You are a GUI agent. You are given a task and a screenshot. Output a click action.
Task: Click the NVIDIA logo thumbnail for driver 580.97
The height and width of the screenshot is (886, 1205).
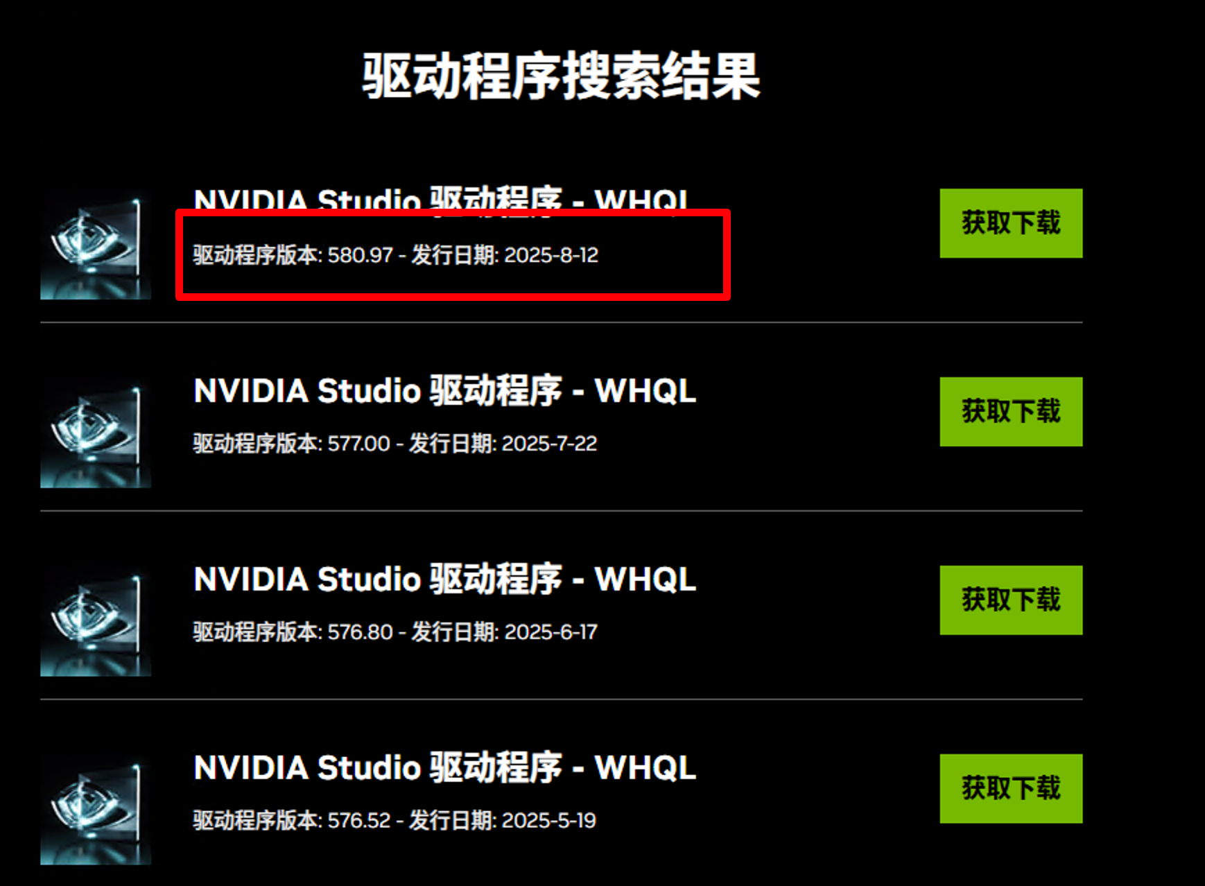click(x=96, y=245)
